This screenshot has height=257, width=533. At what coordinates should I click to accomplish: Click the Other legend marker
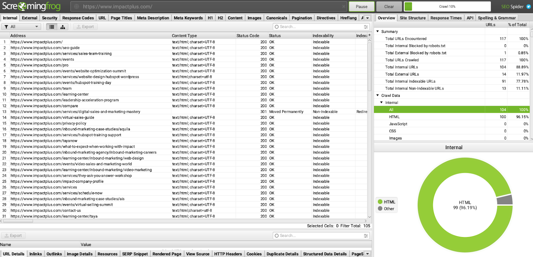point(380,209)
